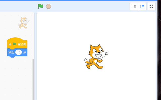This screenshot has width=161, height=100.
Task: Click the 移动 label on blue block
Action: [11, 52]
